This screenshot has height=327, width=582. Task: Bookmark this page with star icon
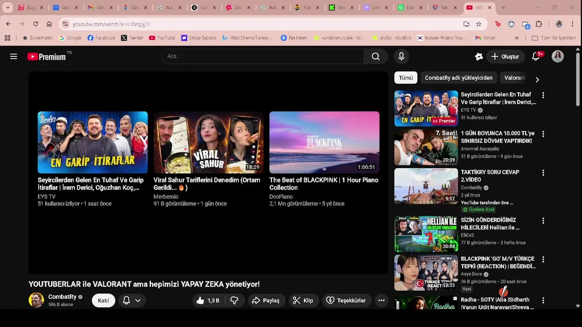(x=478, y=24)
